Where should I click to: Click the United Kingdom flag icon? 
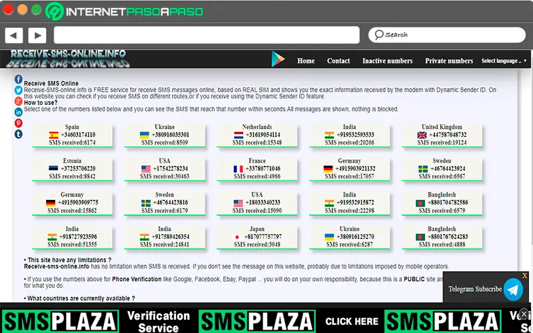coord(422,135)
